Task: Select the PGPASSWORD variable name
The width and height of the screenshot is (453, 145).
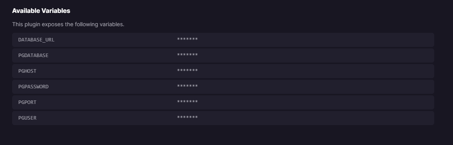Action: 33,87
